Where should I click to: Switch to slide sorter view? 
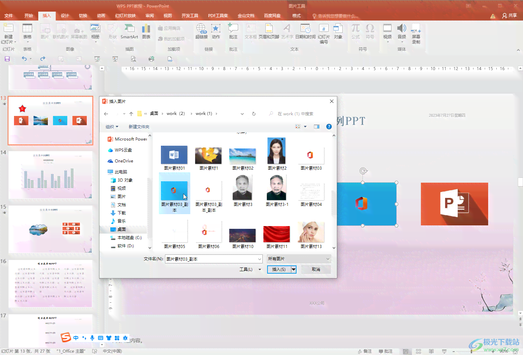click(418, 351)
